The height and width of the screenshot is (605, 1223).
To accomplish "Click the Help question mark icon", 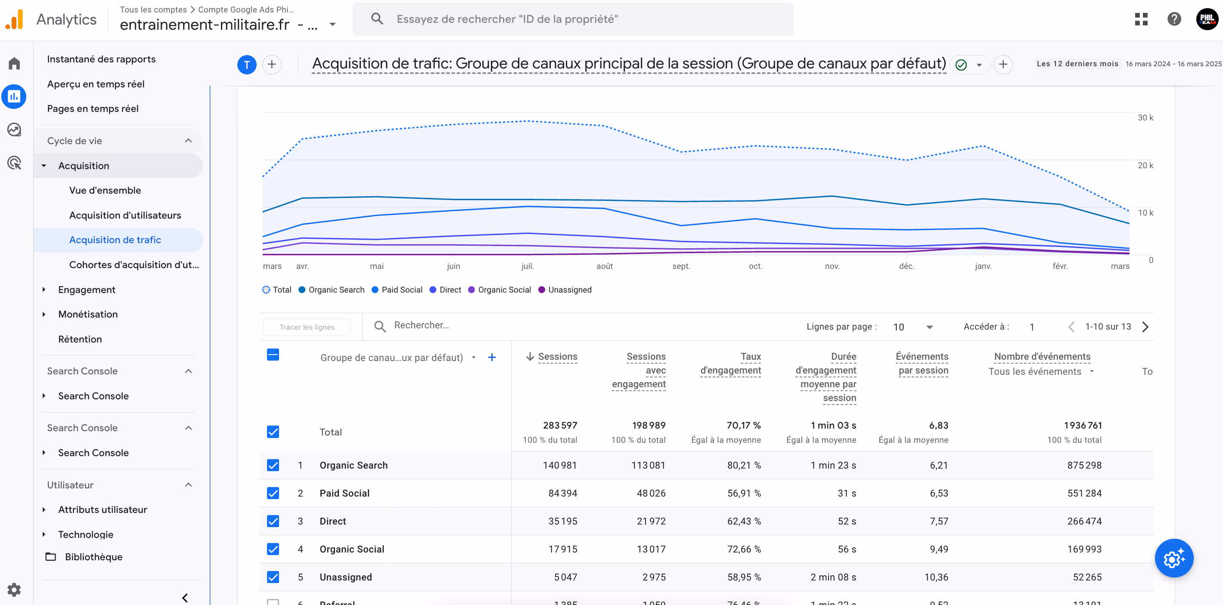I will tap(1173, 19).
